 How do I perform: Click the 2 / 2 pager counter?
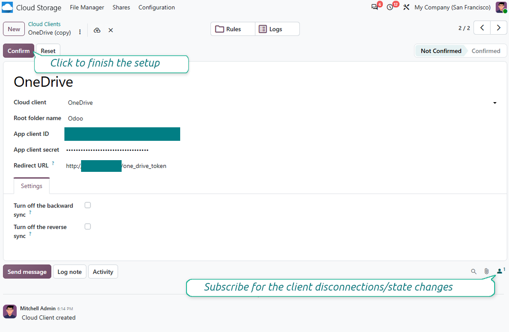tap(464, 28)
